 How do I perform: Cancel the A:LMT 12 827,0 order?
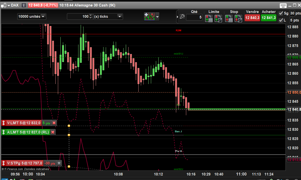pyautogui.click(x=53, y=132)
